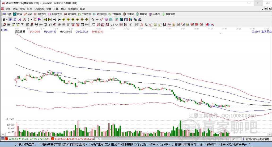Select the crosshair cursor tool
This screenshot has height=147, width=272.
click(97, 20)
